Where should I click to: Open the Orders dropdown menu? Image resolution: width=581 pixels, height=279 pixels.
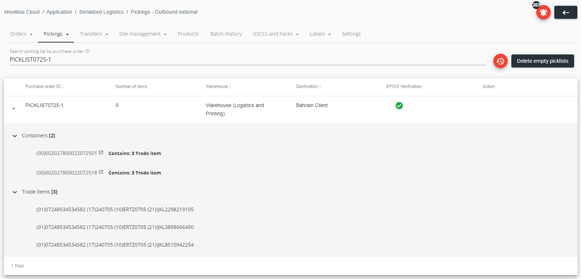tap(21, 34)
